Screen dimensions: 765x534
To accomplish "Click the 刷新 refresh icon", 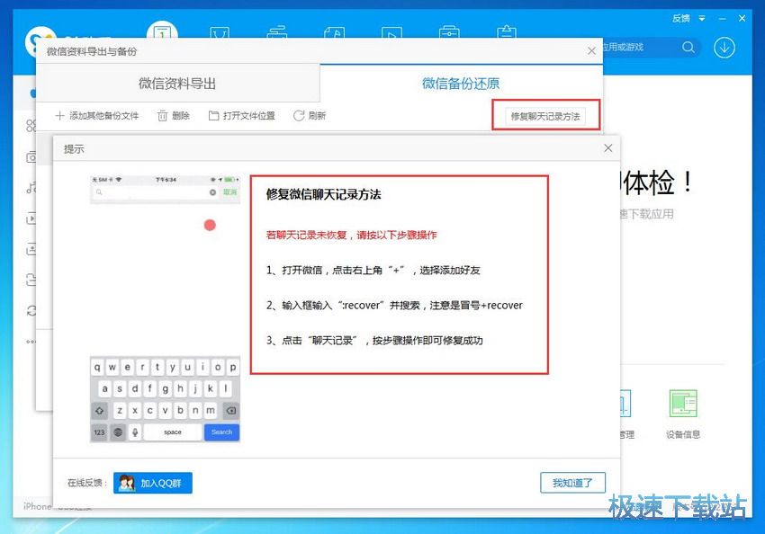I will (x=299, y=115).
